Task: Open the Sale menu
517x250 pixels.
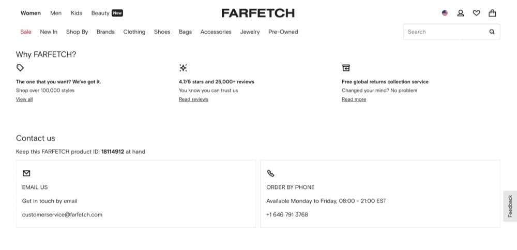Action: point(26,32)
